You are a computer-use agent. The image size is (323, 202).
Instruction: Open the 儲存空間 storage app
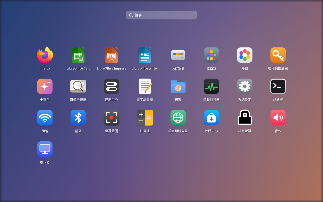coord(178,55)
